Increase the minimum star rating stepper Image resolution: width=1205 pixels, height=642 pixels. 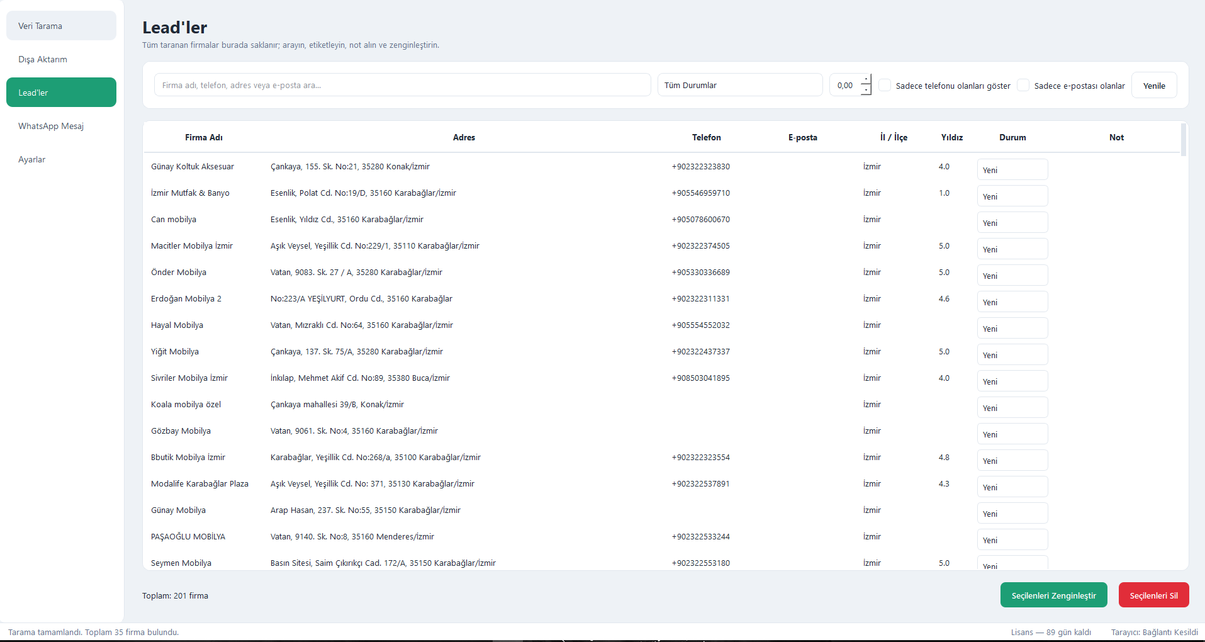coord(866,79)
